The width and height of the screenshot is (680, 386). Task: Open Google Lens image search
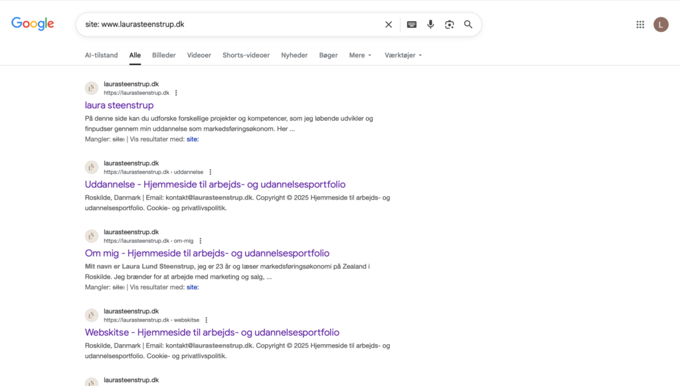tap(450, 25)
